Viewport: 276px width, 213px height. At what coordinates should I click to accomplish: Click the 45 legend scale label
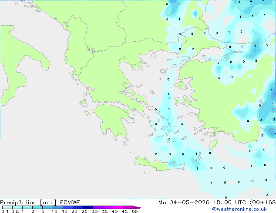(x=125, y=211)
